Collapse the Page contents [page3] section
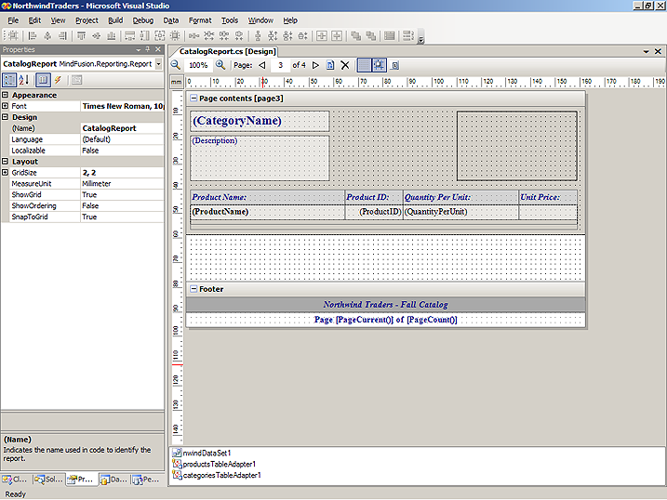 [193, 99]
